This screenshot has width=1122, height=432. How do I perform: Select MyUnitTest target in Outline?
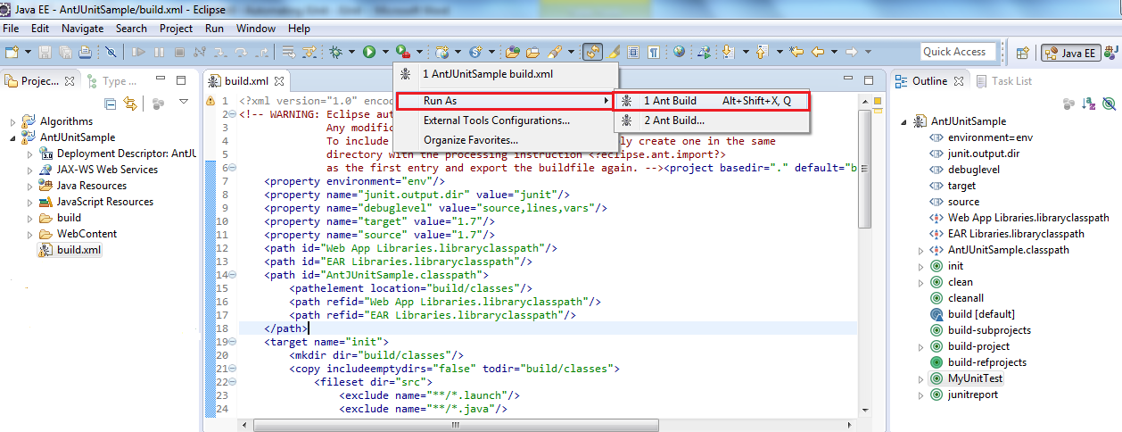(975, 378)
